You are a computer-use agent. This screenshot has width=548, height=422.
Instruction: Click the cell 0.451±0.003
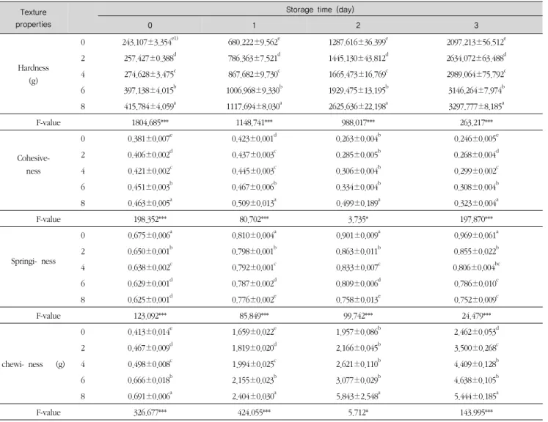point(150,187)
